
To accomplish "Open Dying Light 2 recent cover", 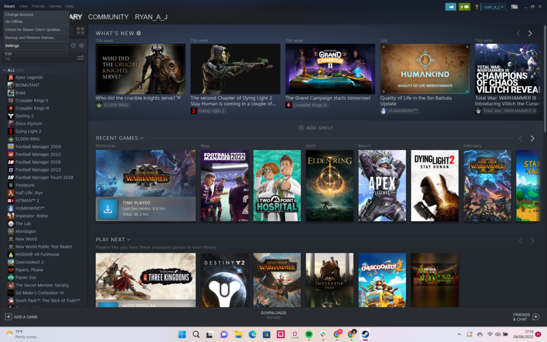I will tap(435, 185).
